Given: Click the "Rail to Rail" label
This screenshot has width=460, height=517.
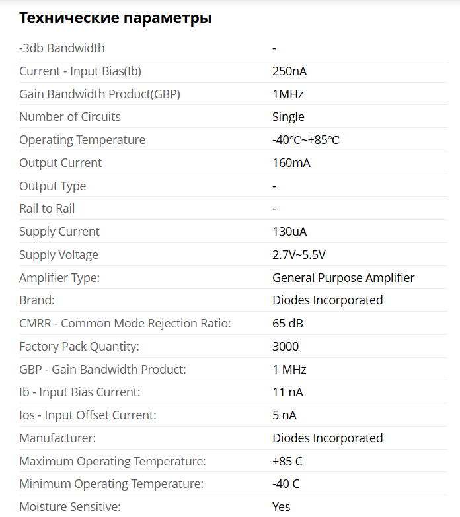Looking at the screenshot, I should pyautogui.click(x=47, y=209).
